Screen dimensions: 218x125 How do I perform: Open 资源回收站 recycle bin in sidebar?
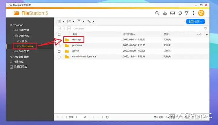[x=21, y=67]
